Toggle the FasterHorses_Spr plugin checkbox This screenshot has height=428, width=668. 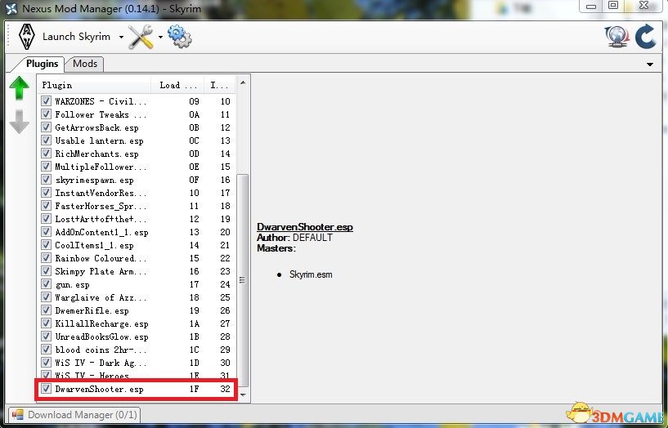[x=46, y=206]
